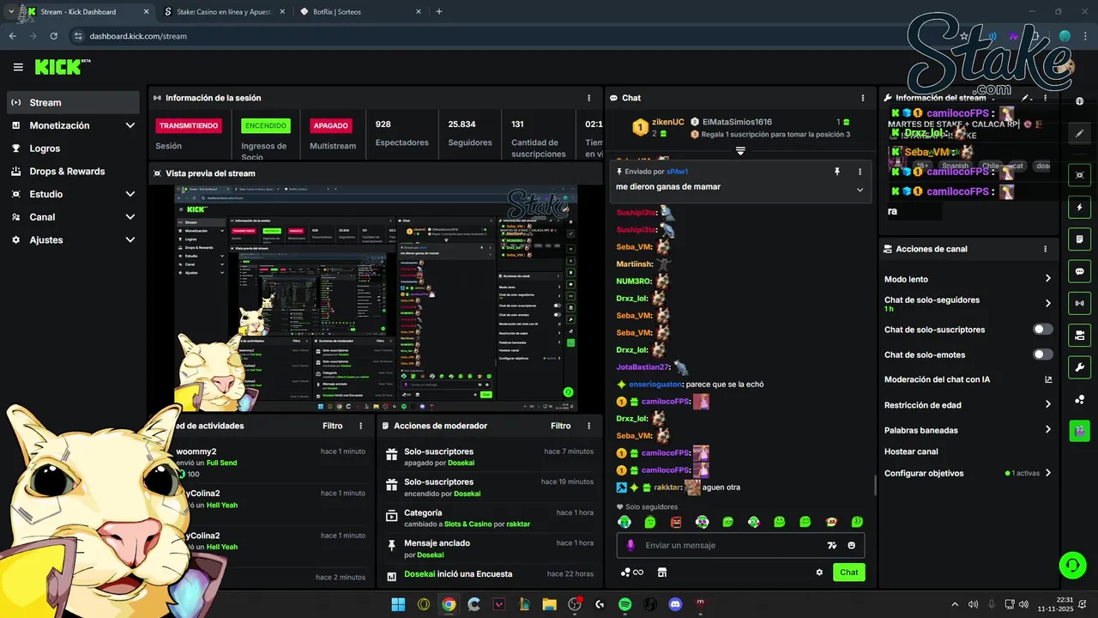Open chat settings gear icon
This screenshot has width=1098, height=618.
coord(819,573)
